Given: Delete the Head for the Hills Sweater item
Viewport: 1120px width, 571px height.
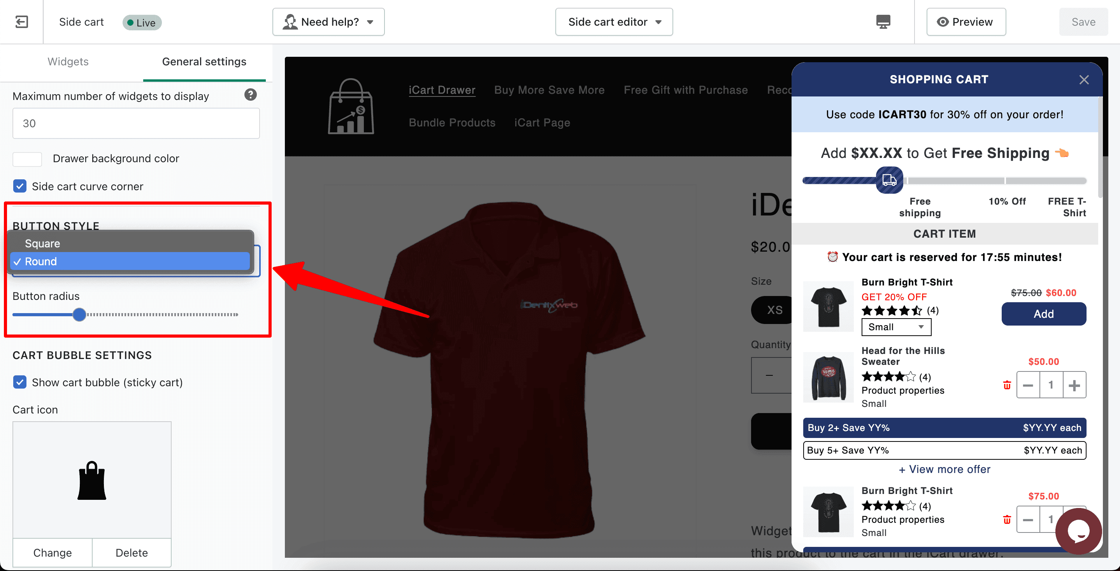Looking at the screenshot, I should [x=1006, y=385].
